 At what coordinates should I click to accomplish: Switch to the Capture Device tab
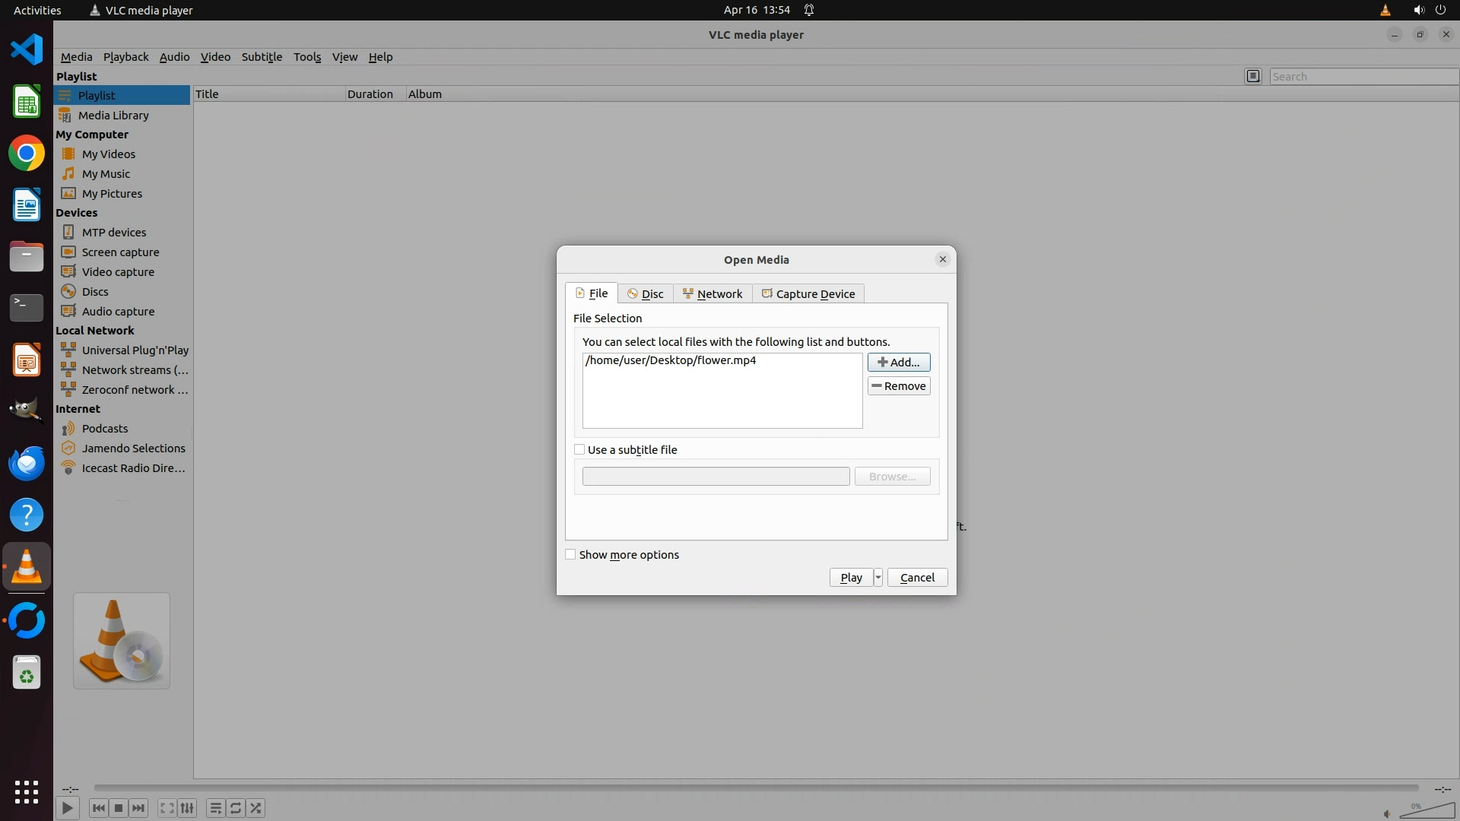(x=808, y=294)
